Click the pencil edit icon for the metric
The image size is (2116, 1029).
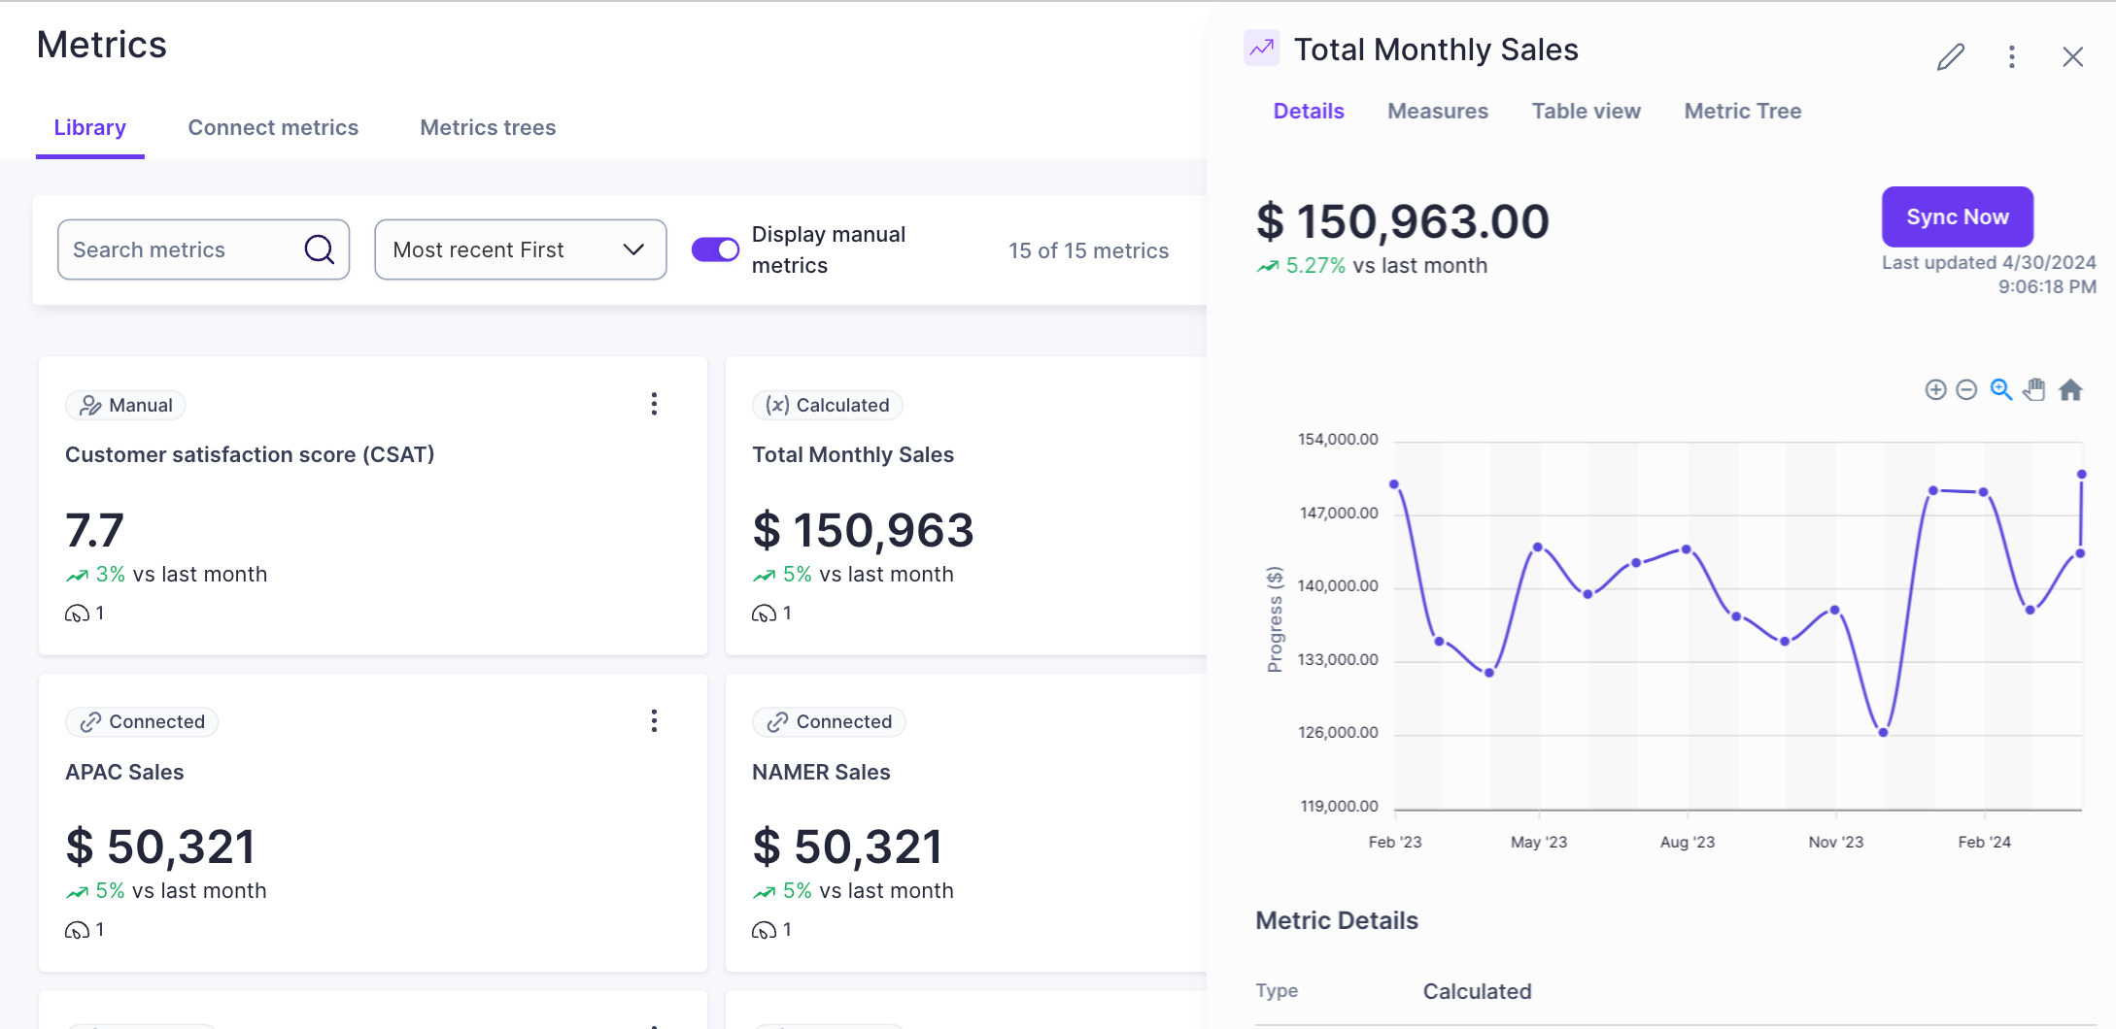tap(1950, 57)
